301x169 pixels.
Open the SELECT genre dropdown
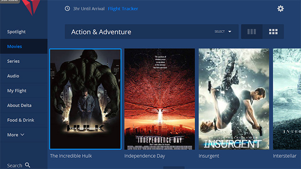223,31
